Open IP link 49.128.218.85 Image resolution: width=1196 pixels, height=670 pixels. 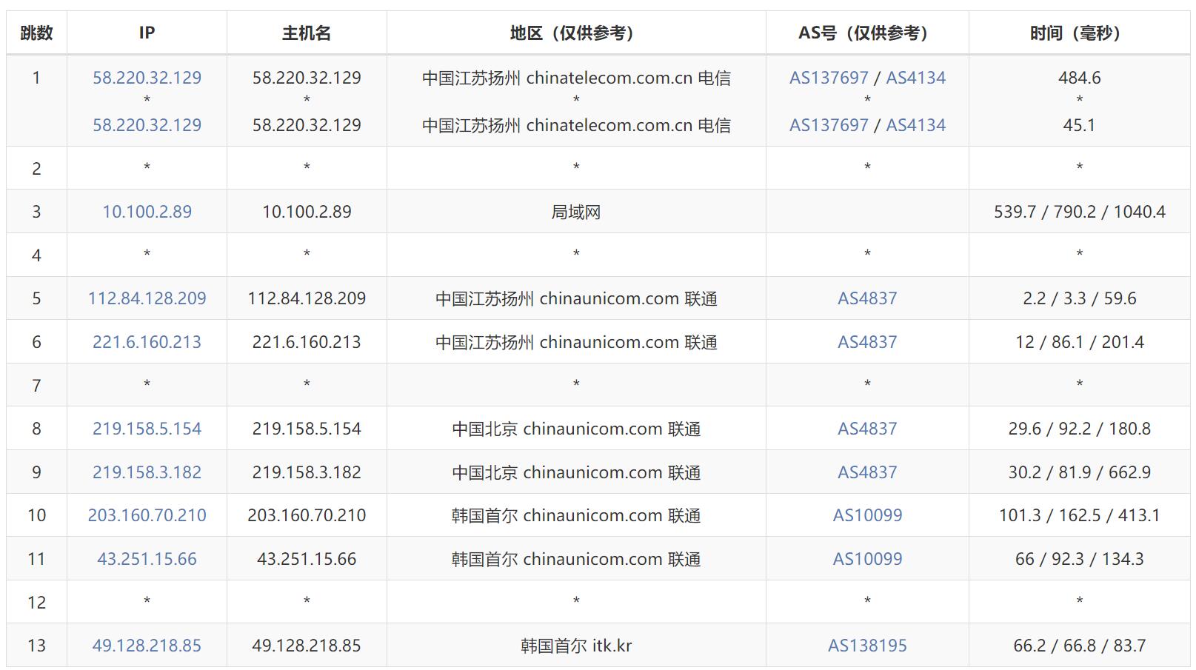(147, 646)
